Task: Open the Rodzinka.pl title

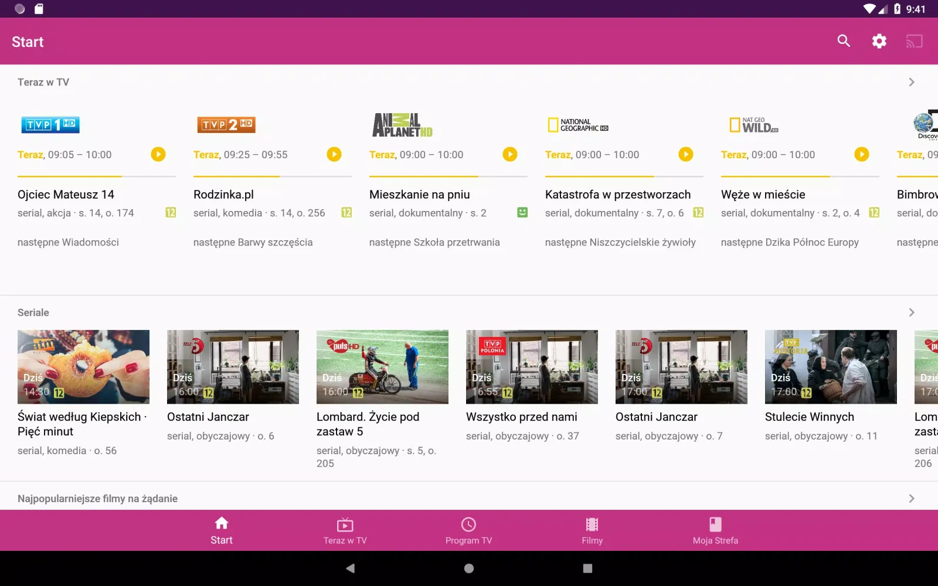Action: coord(223,195)
